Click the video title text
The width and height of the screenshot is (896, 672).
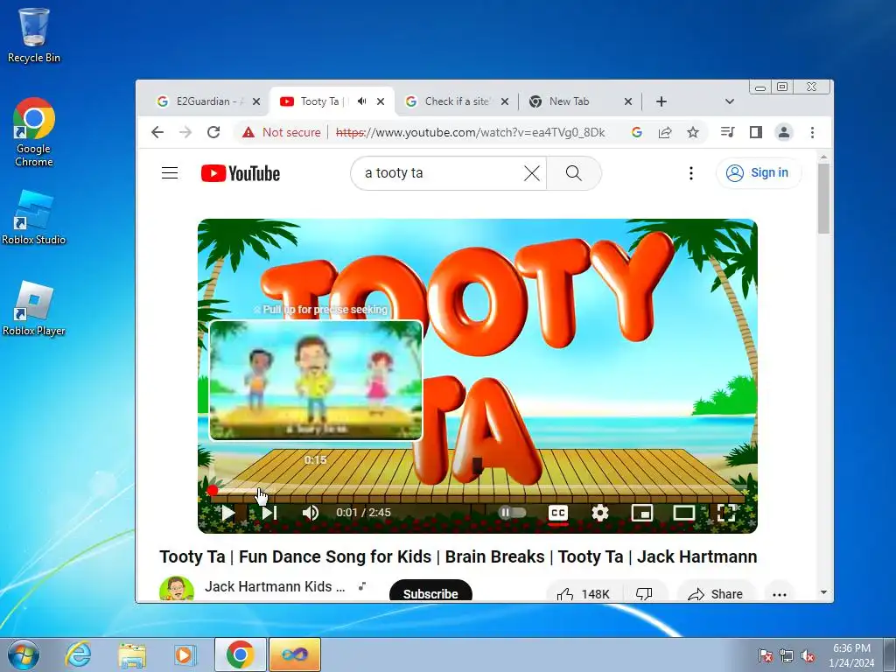coord(458,556)
